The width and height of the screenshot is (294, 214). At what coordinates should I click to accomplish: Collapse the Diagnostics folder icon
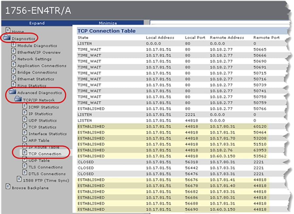7,37
